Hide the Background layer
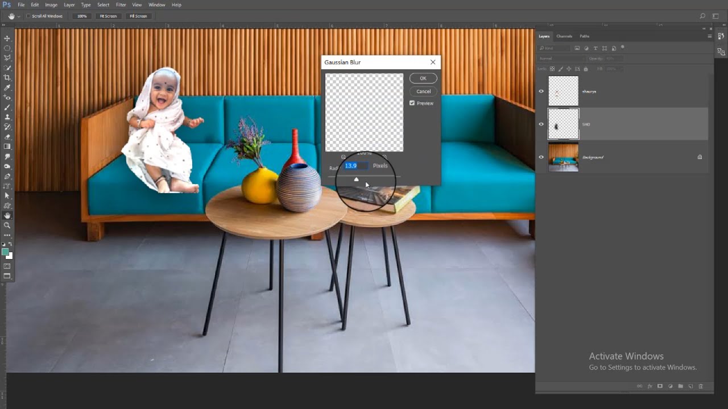This screenshot has height=409, width=728. pyautogui.click(x=541, y=157)
